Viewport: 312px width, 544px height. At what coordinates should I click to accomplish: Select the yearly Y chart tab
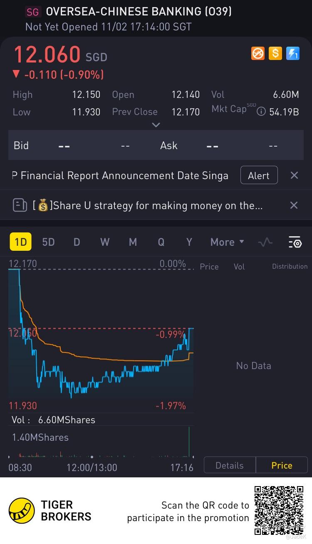pyautogui.click(x=189, y=242)
